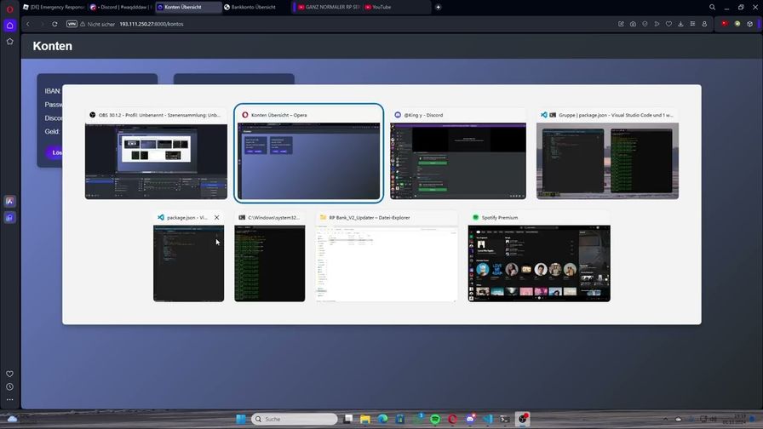Click the taskbar Suche search box

click(295, 419)
